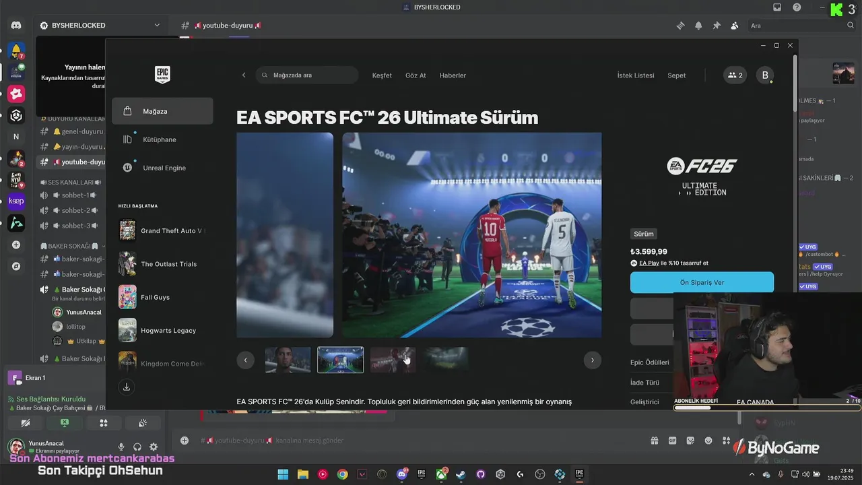This screenshot has width=862, height=485.
Task: Toggle Discord microphone mute
Action: point(121,447)
